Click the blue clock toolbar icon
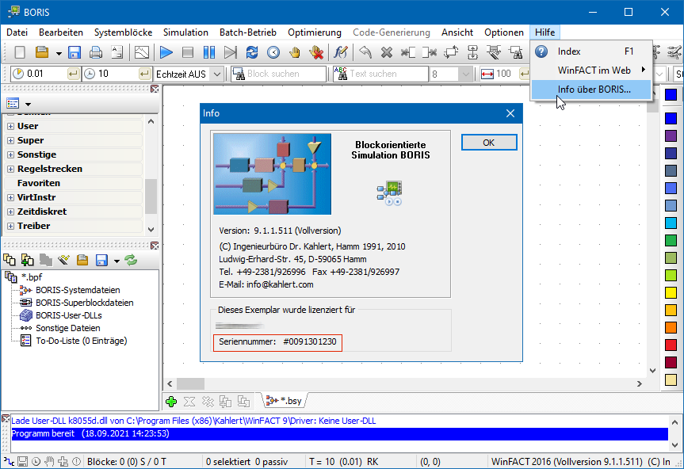 pyautogui.click(x=273, y=53)
